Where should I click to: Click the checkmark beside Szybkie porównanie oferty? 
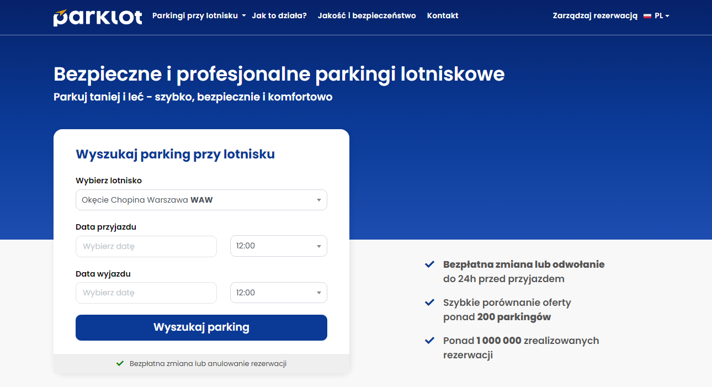pyautogui.click(x=429, y=303)
